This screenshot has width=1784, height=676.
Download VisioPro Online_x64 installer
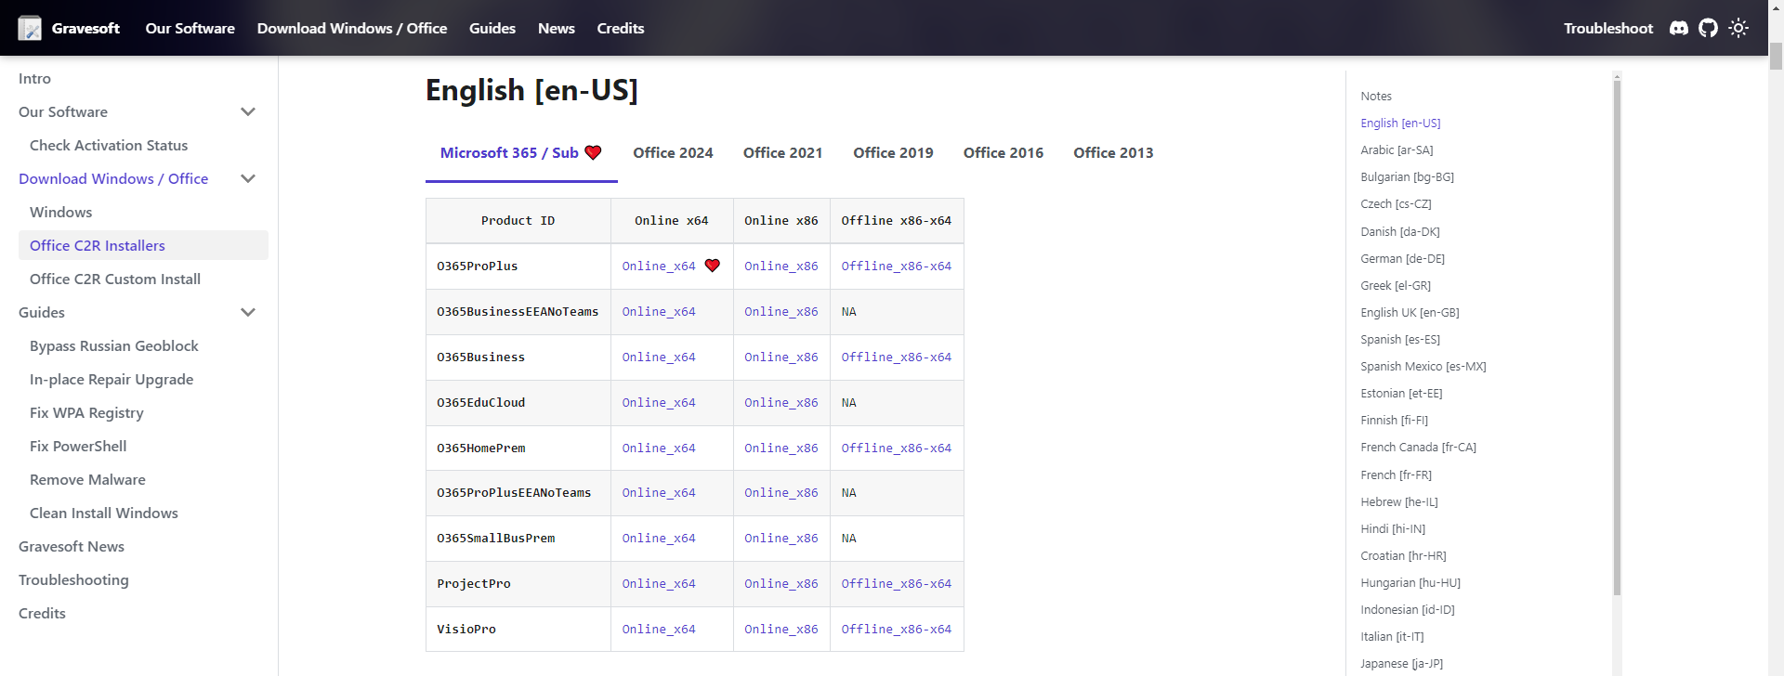(x=659, y=630)
